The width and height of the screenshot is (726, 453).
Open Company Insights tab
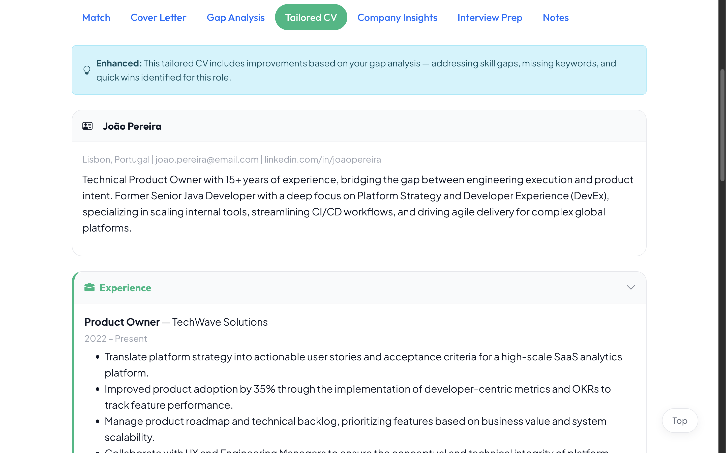(x=397, y=17)
